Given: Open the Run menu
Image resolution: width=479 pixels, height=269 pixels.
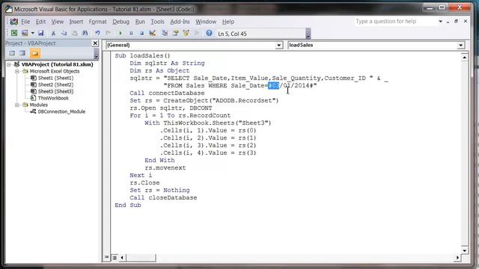Looking at the screenshot, I should coord(140,22).
